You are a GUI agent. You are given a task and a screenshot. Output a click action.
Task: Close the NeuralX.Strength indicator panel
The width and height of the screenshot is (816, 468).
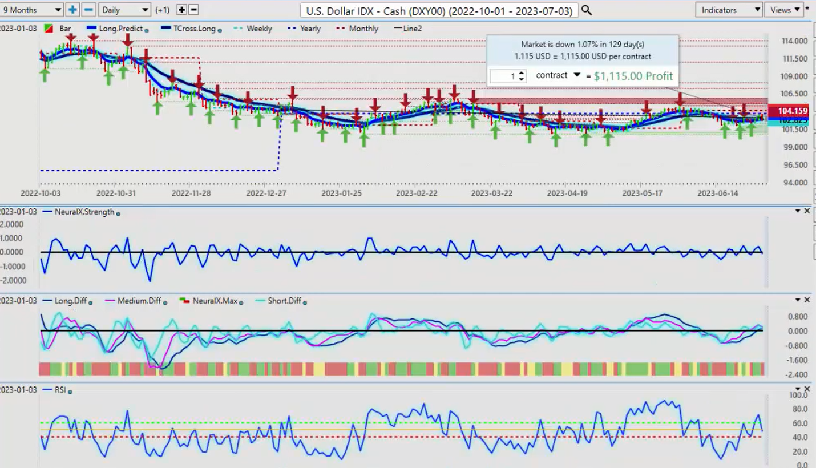[x=807, y=211]
